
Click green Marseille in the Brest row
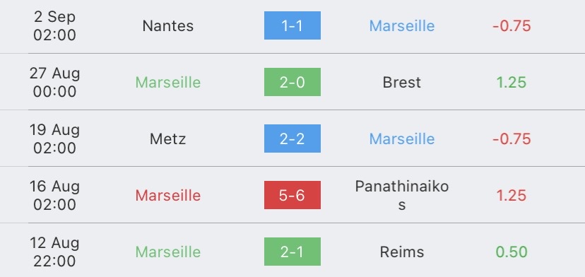(x=168, y=83)
